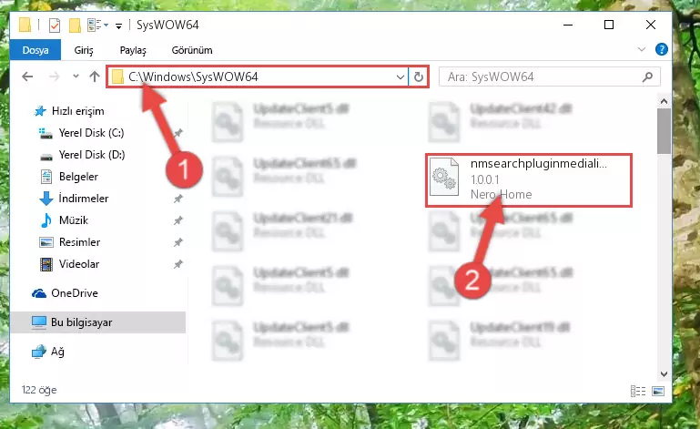
Task: Click the 122 öğe status text
Action: (x=39, y=390)
